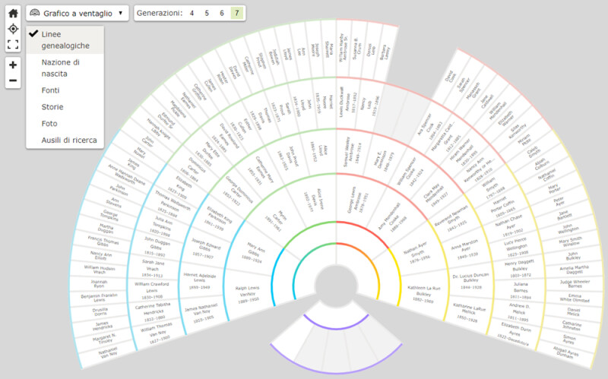Open Andrew D. Mellick 1811-1895
608x379 pixels.
click(518, 312)
